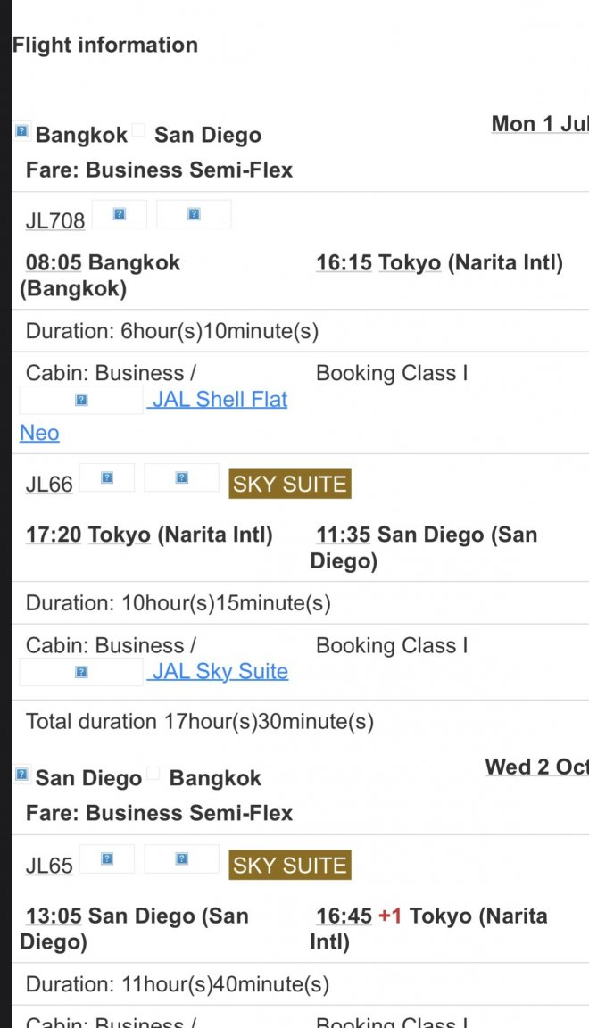This screenshot has width=589, height=1028.
Task: Select flight number JL66
Action: coord(49,485)
